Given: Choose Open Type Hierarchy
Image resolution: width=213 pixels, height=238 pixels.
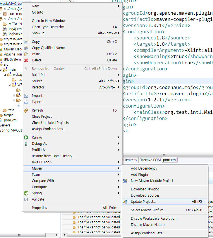Looking at the screenshot, I should click(72, 27).
